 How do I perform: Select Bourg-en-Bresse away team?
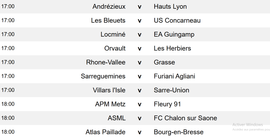179,132
